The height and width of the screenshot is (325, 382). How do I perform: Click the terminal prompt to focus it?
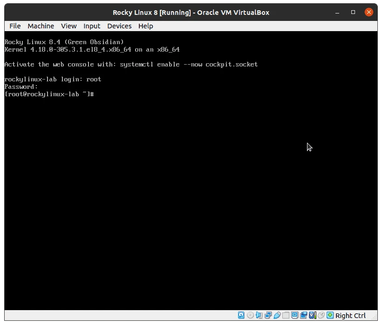click(x=98, y=94)
